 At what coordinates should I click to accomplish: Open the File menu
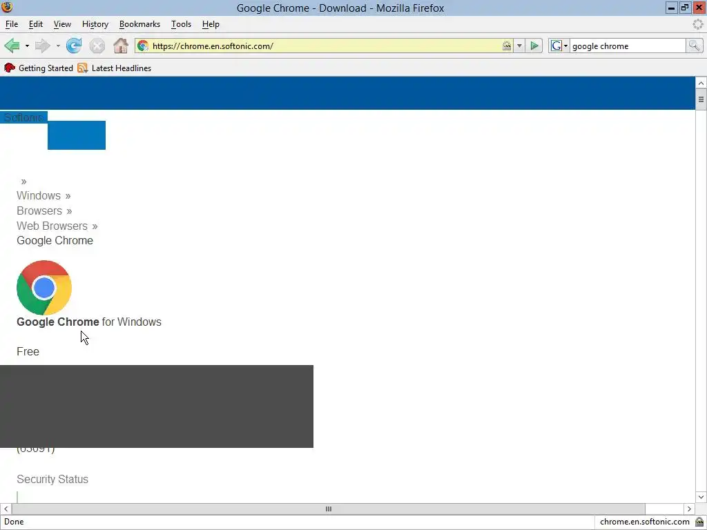[x=12, y=24]
